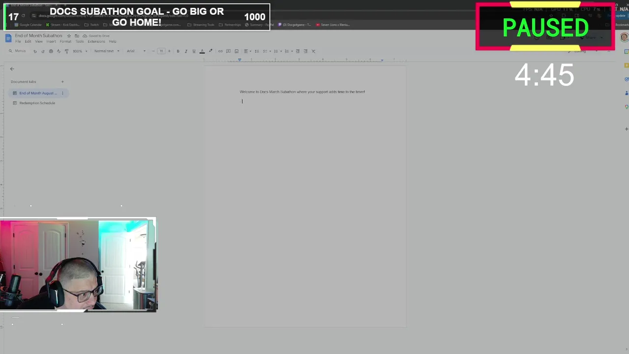Viewport: 629px width, 354px height.
Task: Open the Extensions menu
Action: (96, 41)
